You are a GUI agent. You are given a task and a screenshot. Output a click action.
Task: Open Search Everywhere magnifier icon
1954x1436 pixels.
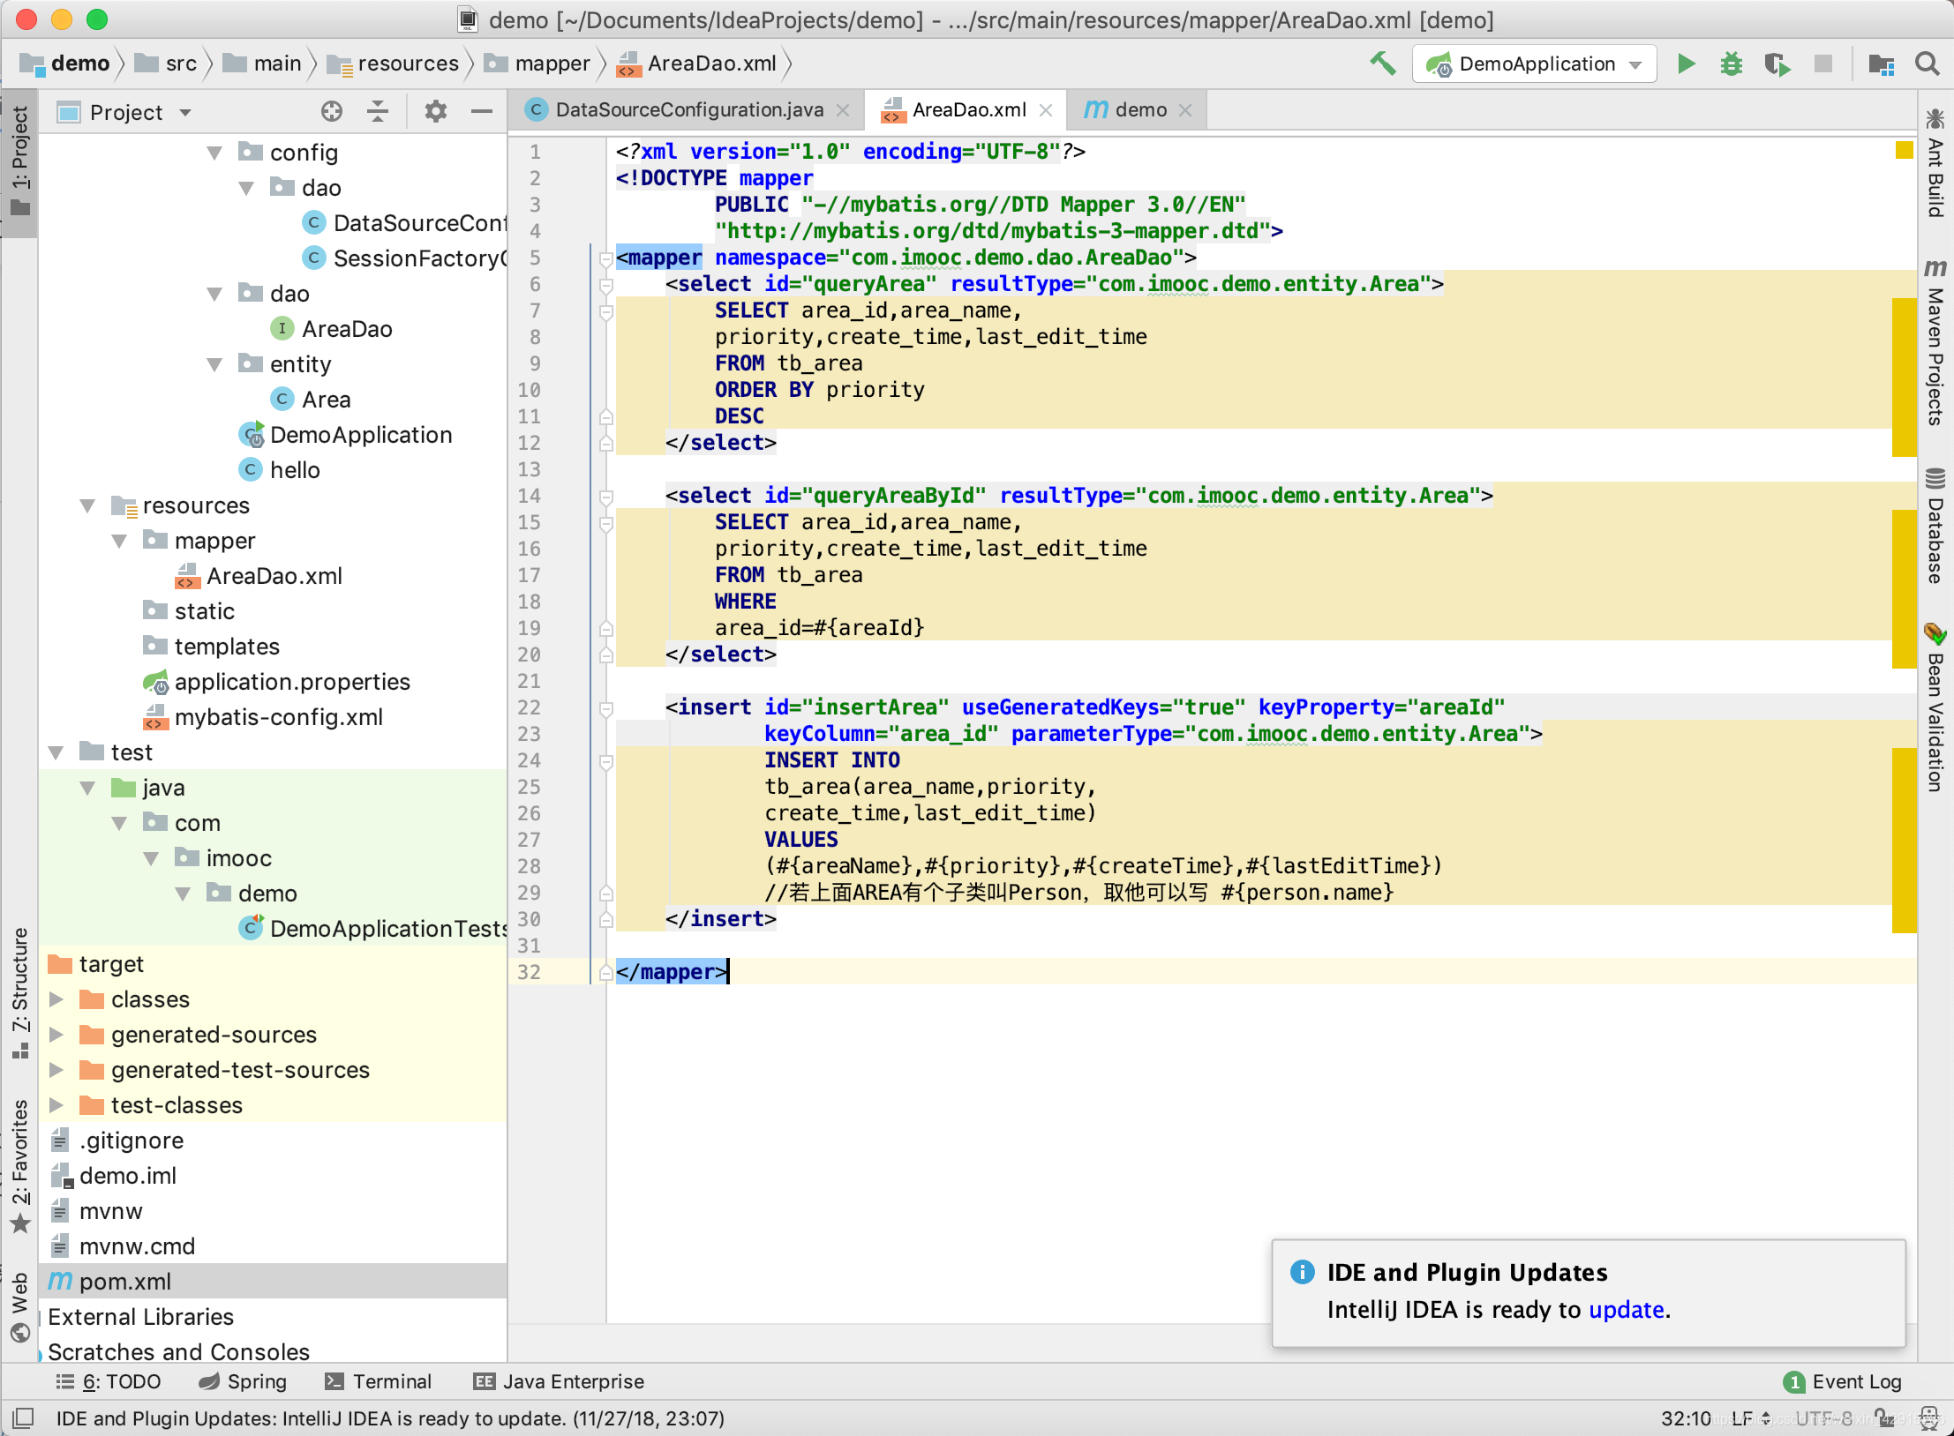[1927, 64]
